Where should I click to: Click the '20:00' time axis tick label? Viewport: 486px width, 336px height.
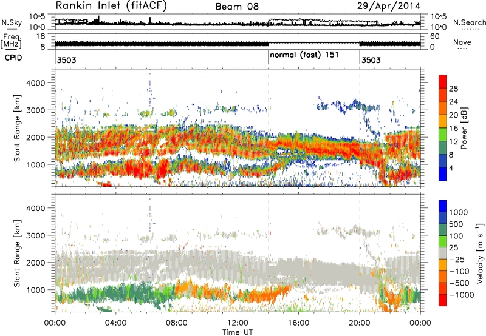360,323
